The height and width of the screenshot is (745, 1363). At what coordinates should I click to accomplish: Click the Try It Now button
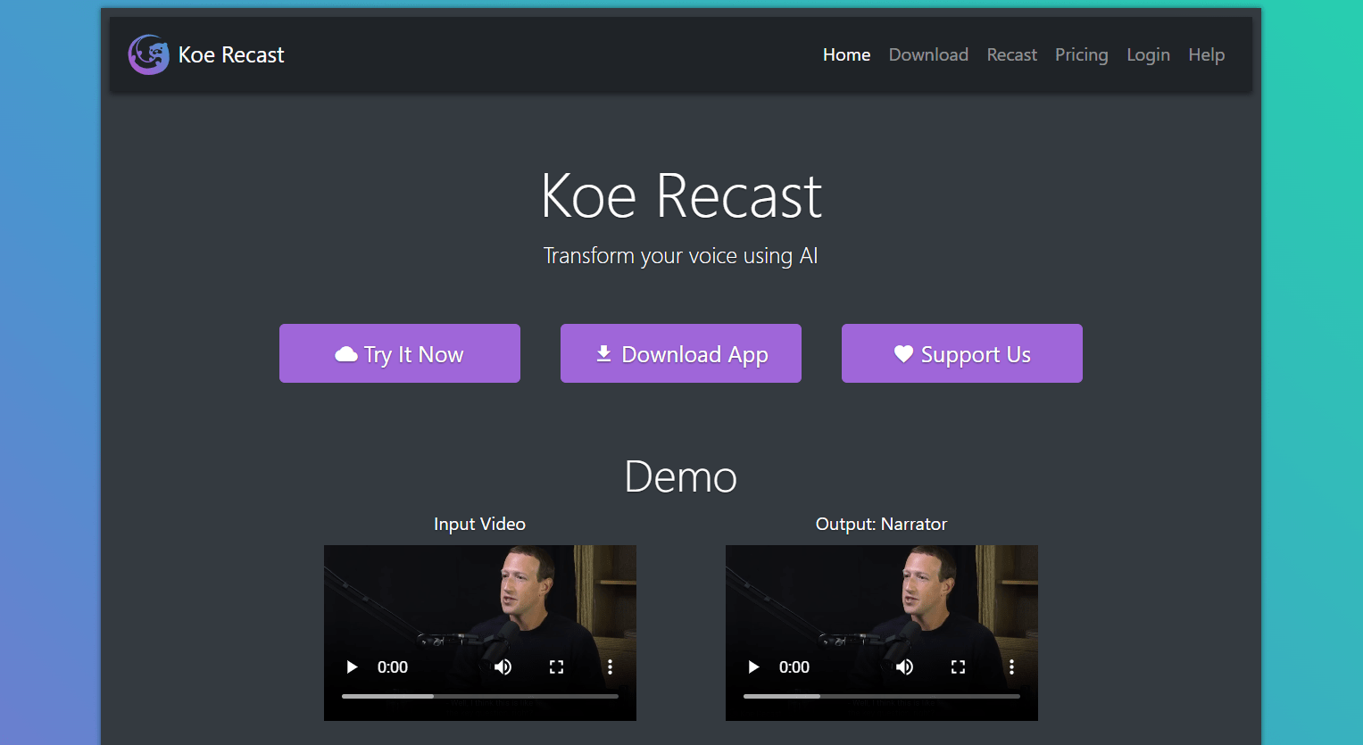(400, 353)
